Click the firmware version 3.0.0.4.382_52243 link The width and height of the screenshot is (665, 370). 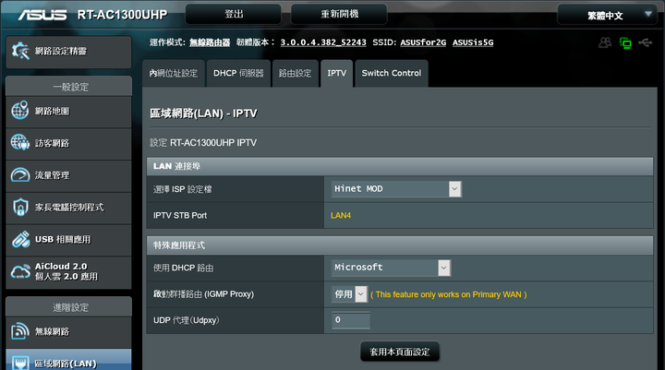click(323, 42)
